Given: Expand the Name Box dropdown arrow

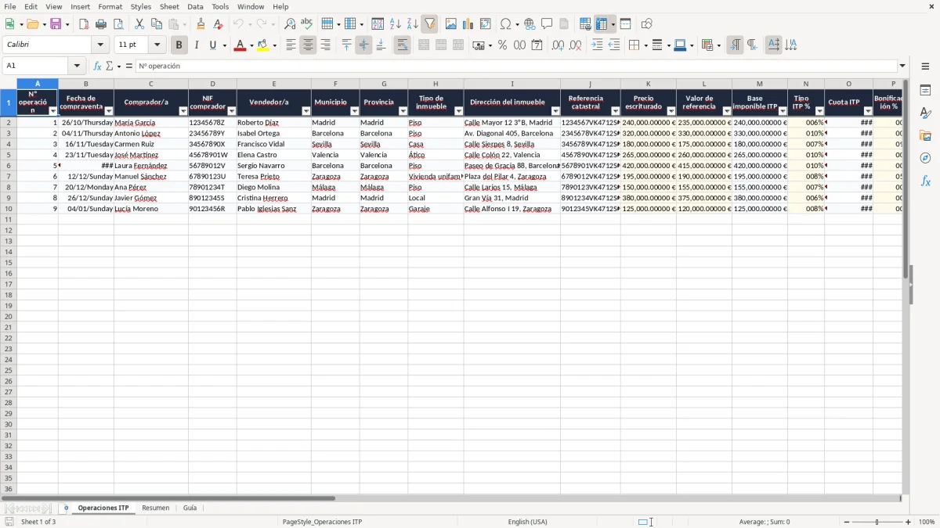Looking at the screenshot, I should (x=77, y=66).
